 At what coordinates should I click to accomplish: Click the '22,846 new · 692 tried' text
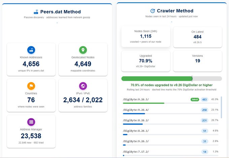tap(31, 143)
